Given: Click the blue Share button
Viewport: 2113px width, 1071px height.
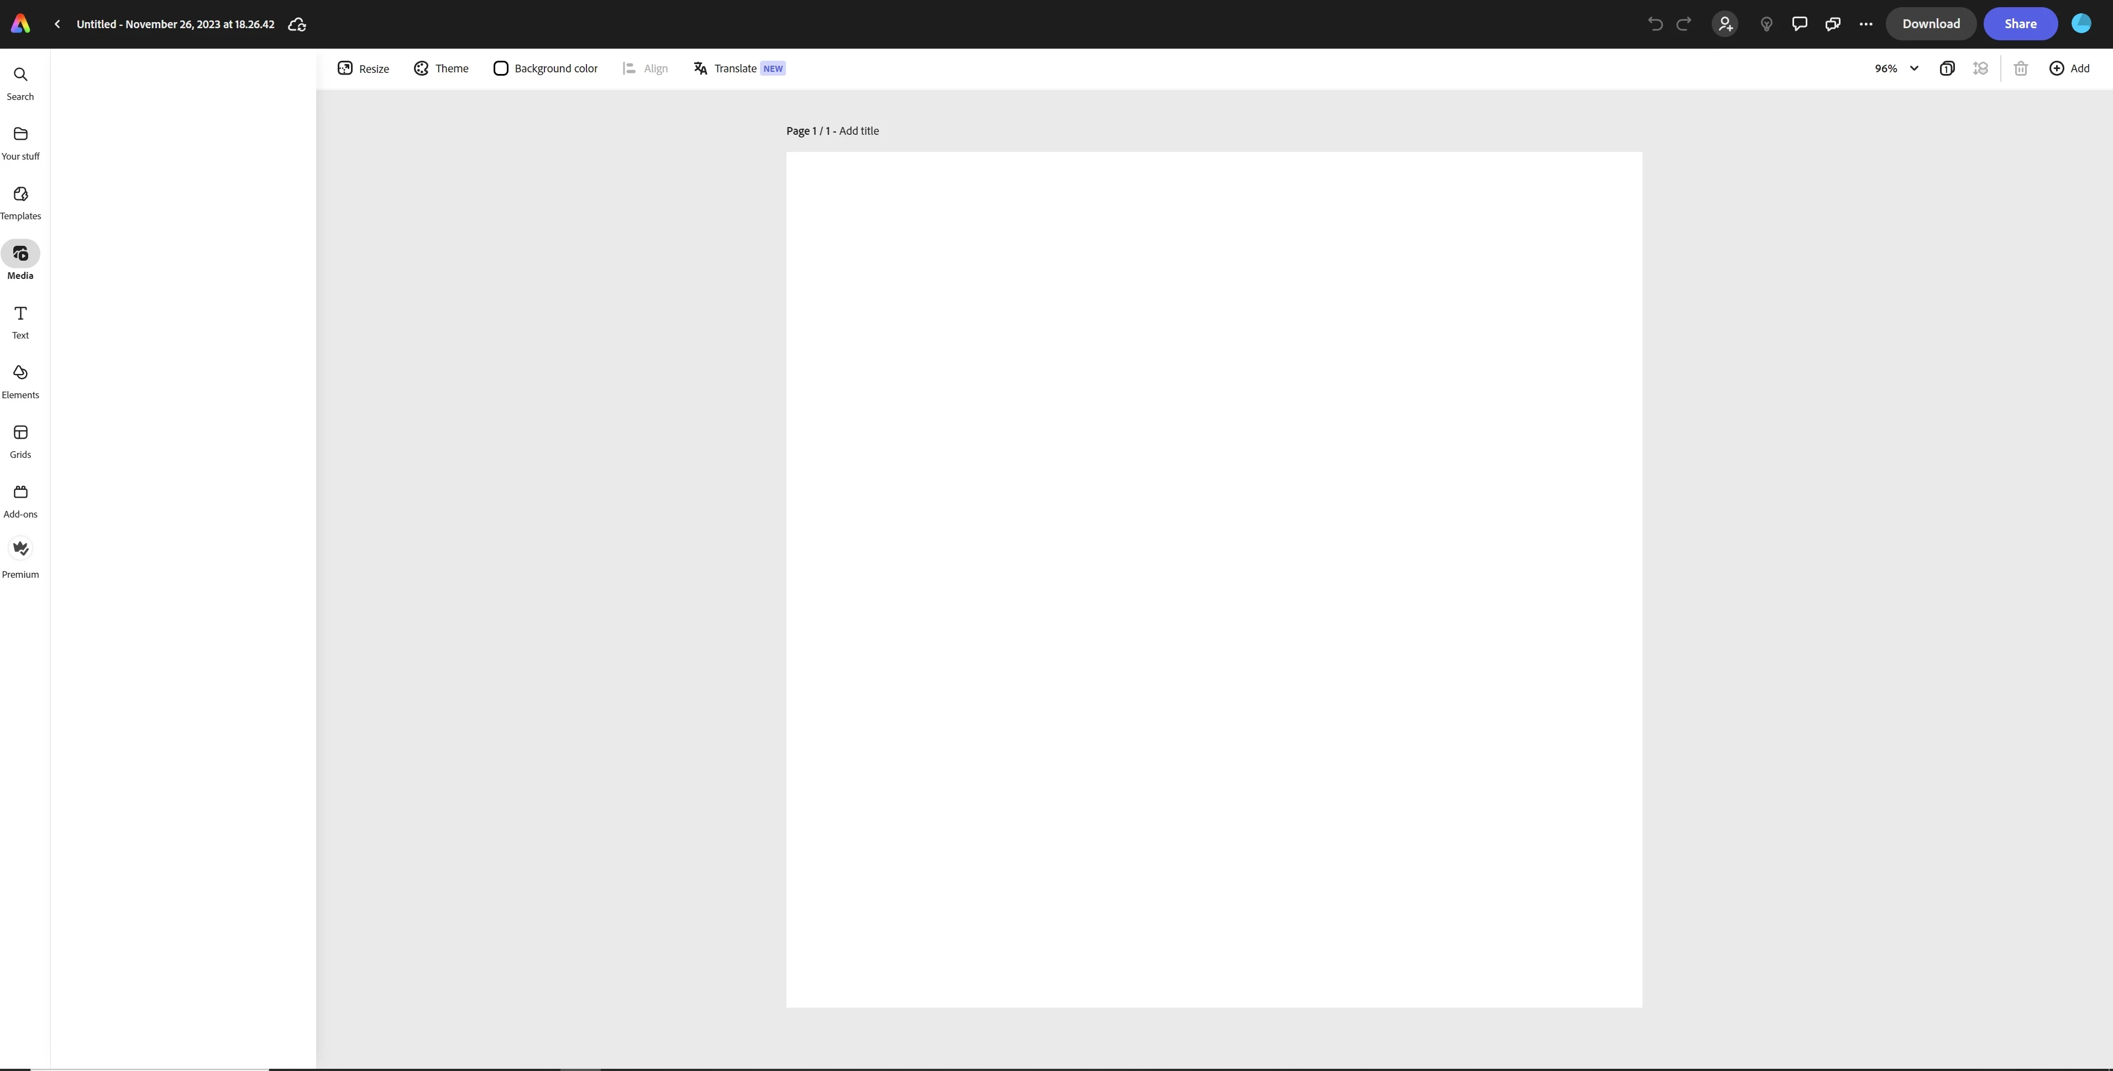Looking at the screenshot, I should coord(2020,24).
